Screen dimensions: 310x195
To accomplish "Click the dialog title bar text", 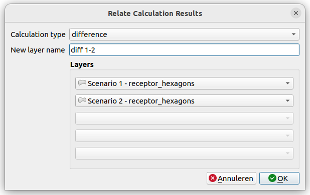I will point(155,13).
